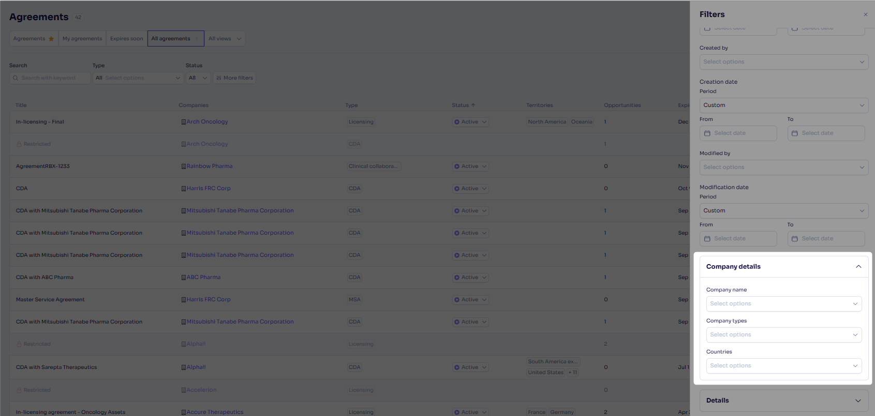Click the lock icon on the restricted Acceleron row
Image resolution: width=875 pixels, height=416 pixels.
pyautogui.click(x=19, y=390)
